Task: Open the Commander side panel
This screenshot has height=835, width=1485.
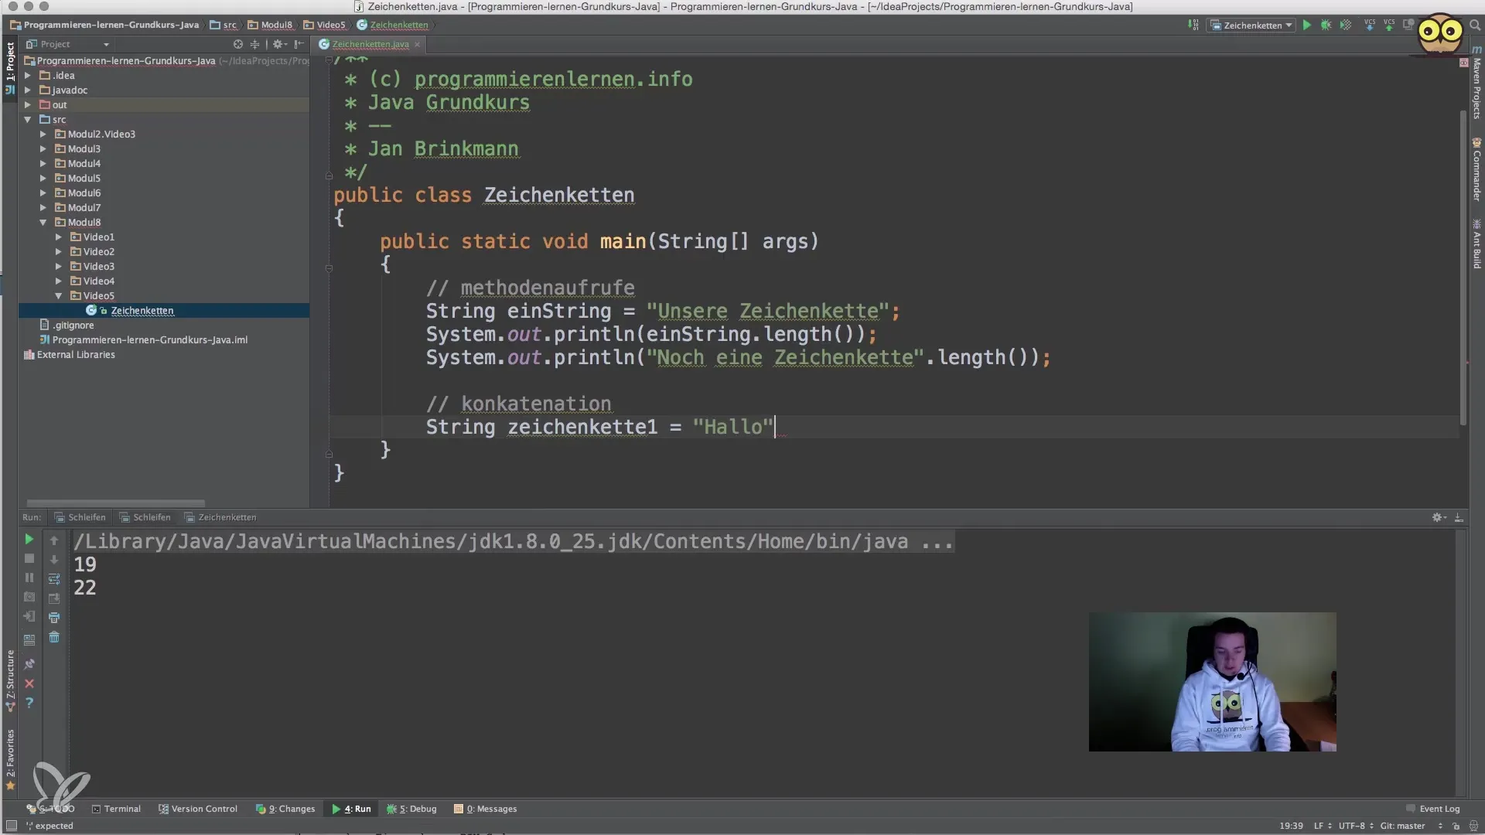Action: (1476, 169)
